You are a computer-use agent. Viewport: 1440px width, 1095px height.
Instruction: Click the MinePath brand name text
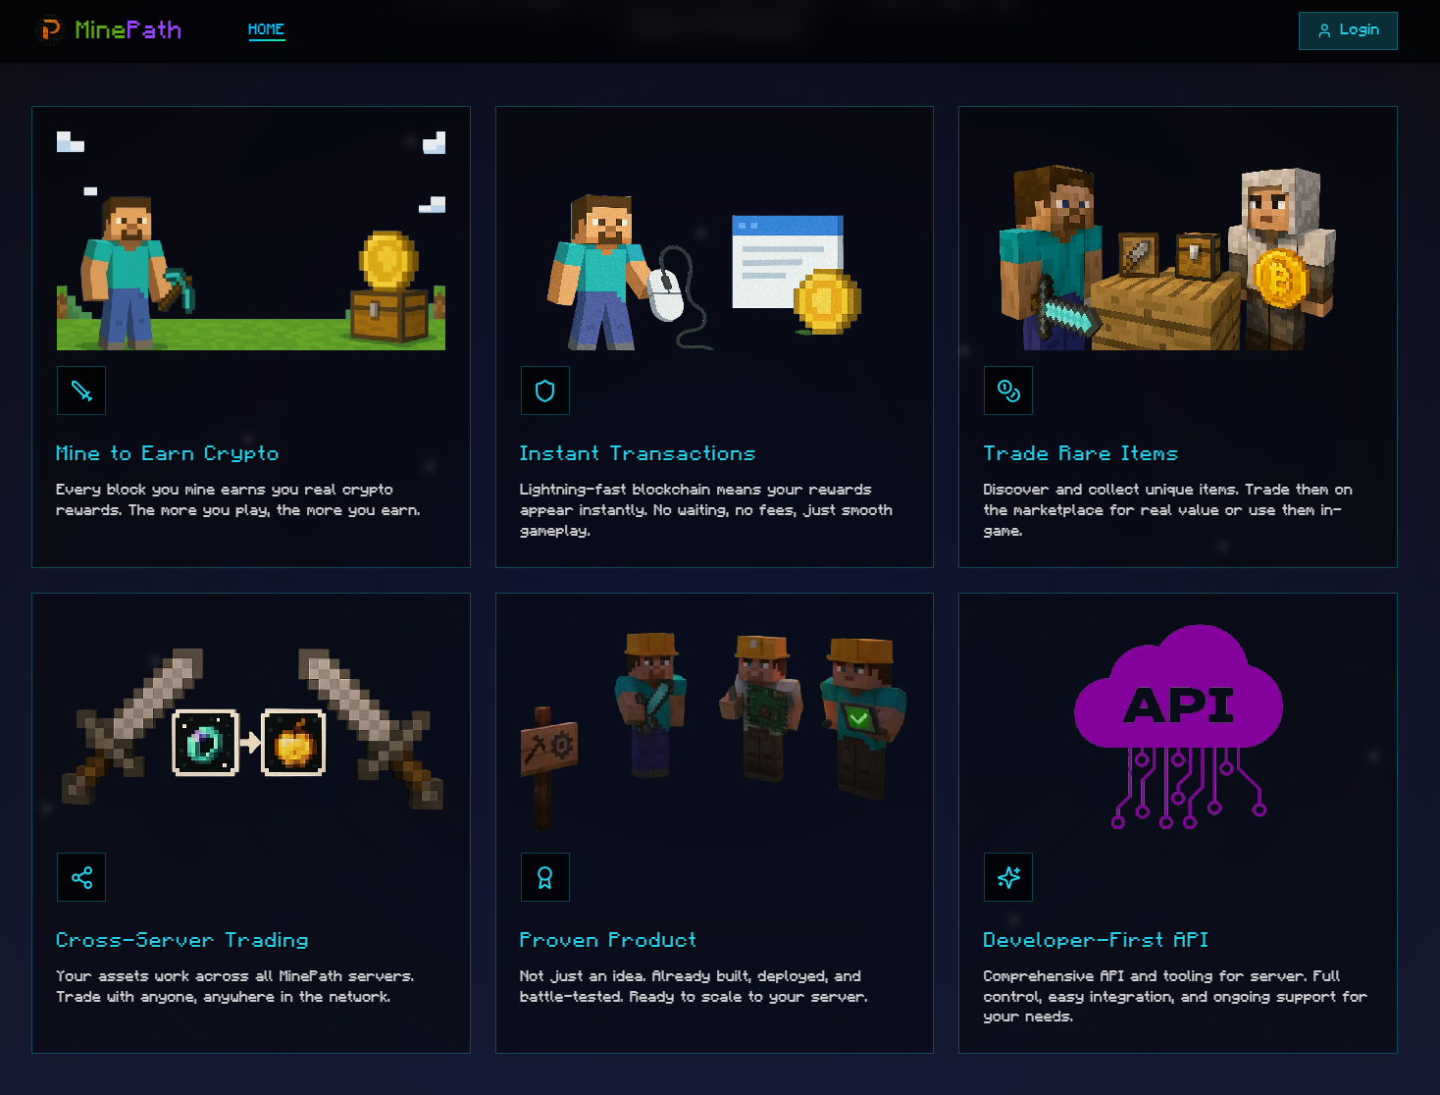[x=129, y=30]
